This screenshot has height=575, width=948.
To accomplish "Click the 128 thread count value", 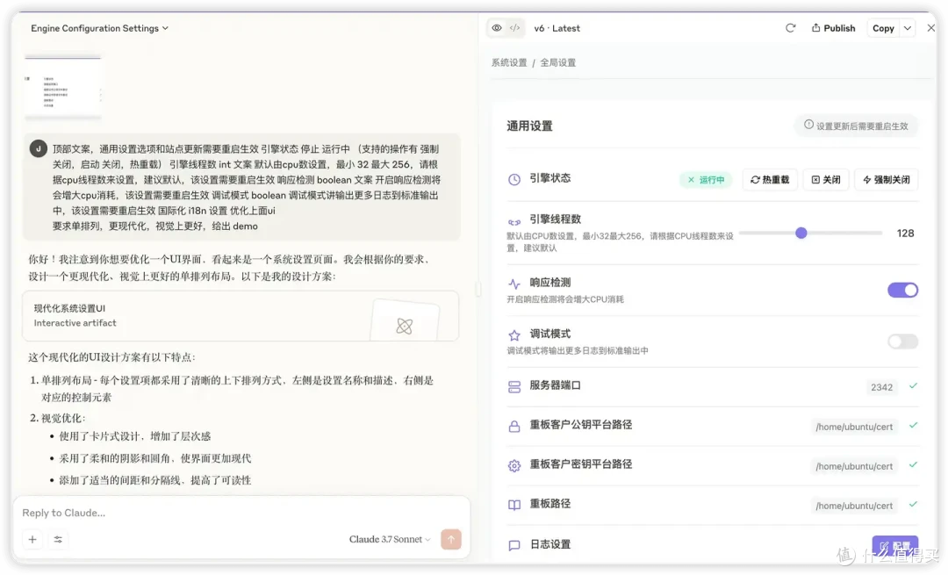I will [905, 234].
